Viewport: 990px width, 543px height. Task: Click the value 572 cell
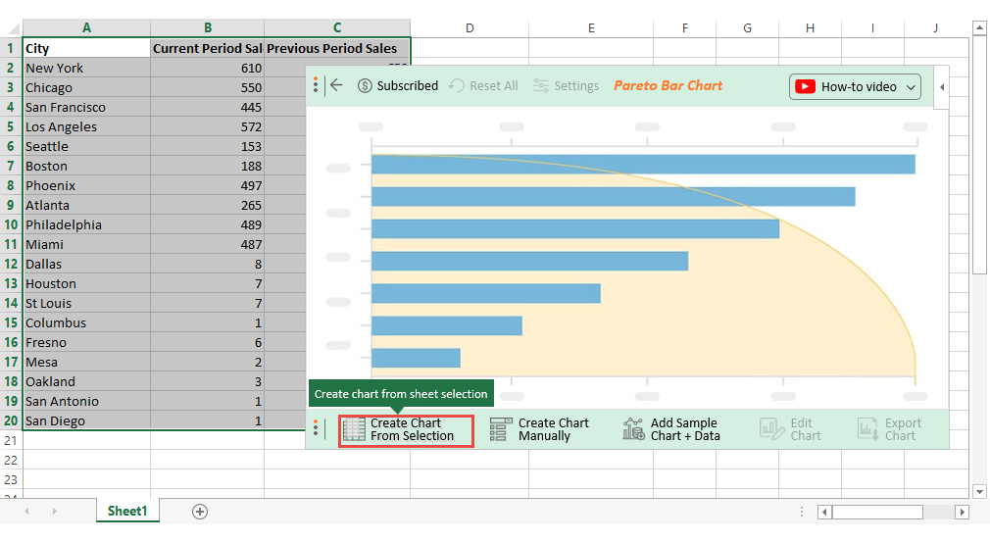click(207, 126)
